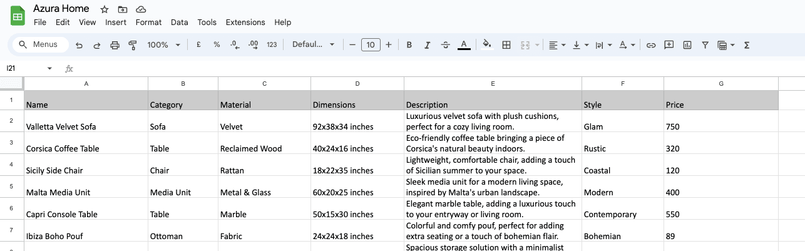The image size is (805, 251).
Task: Click the borders icon
Action: 507,45
